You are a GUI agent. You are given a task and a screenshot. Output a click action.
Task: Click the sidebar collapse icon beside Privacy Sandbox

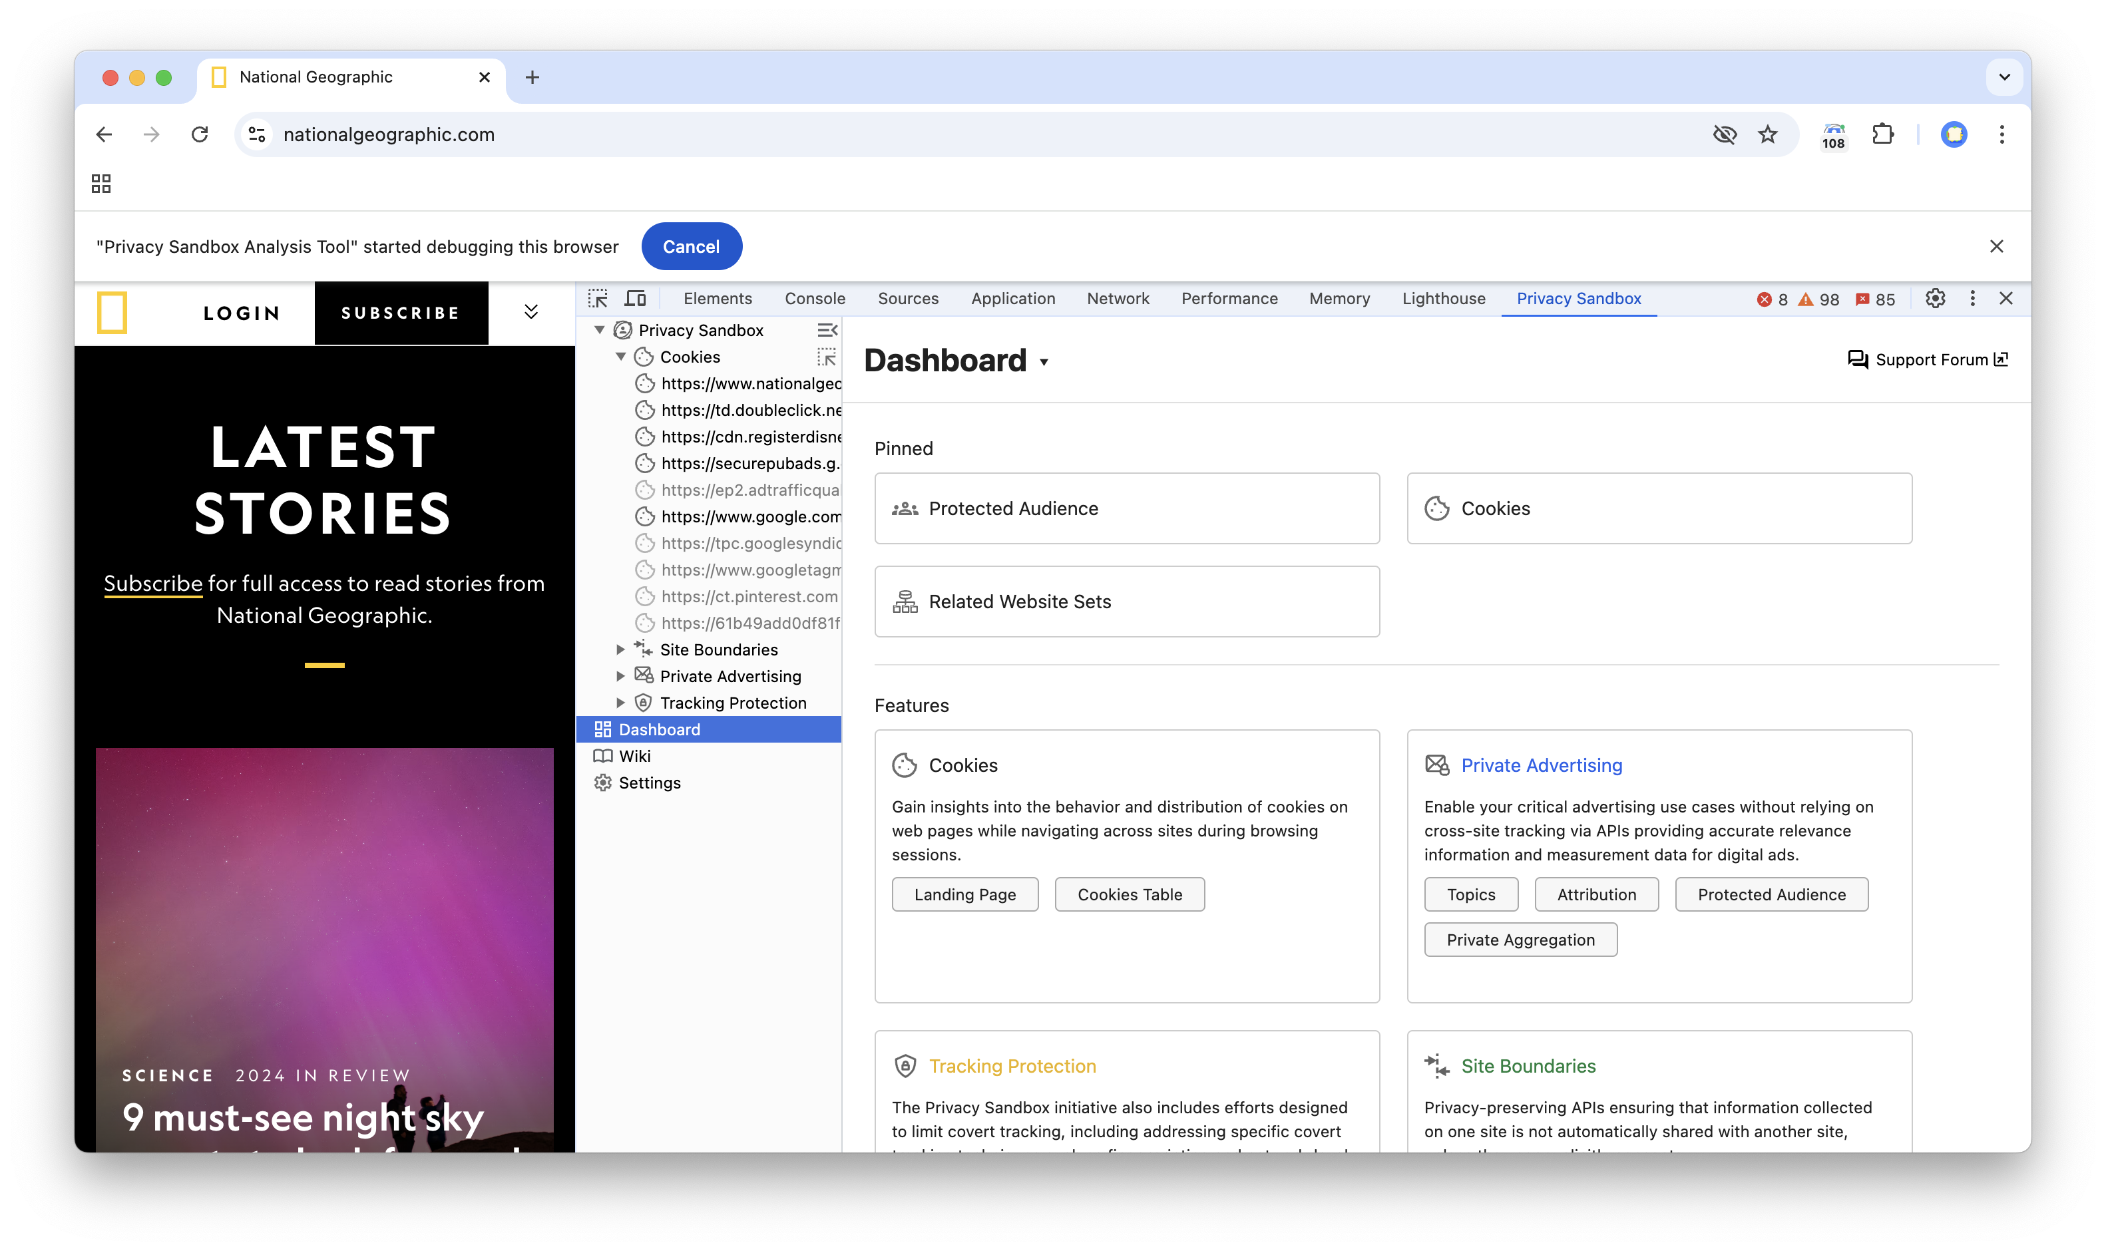(x=827, y=329)
